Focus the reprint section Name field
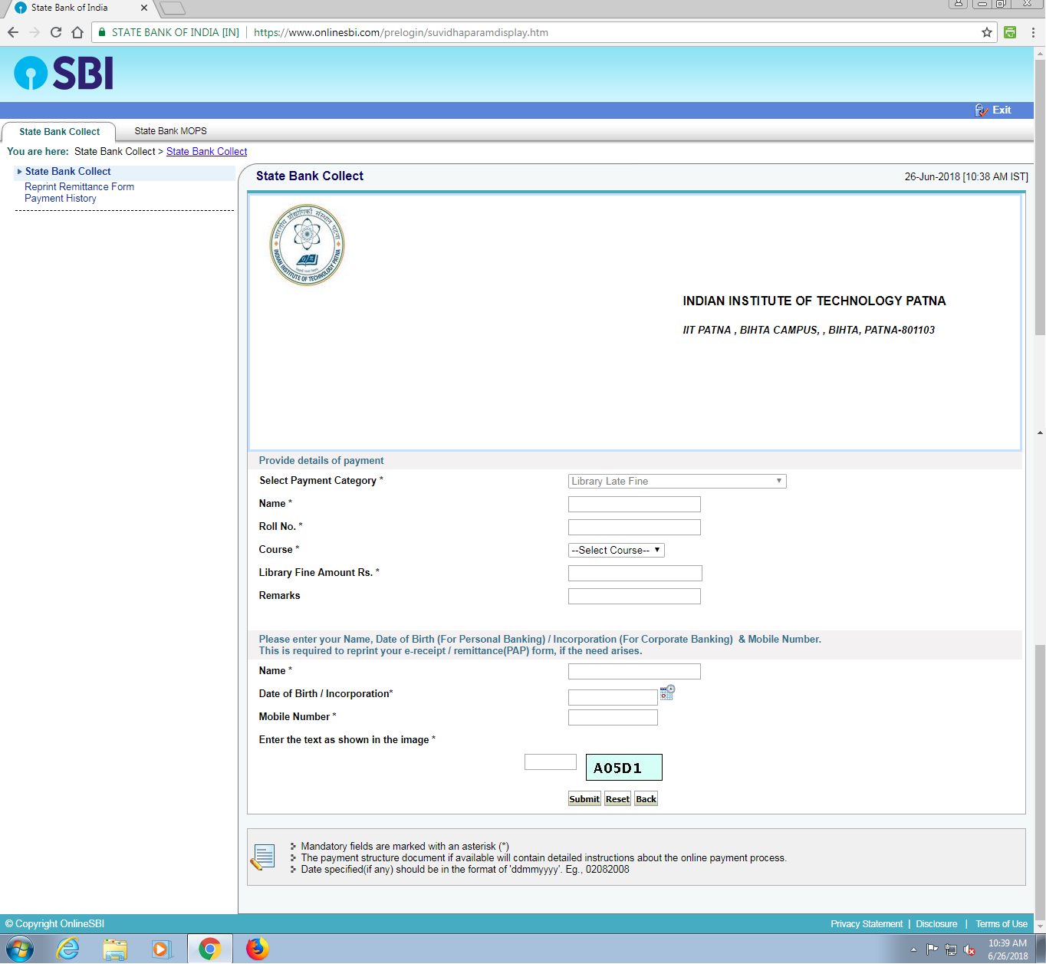 tap(634, 672)
